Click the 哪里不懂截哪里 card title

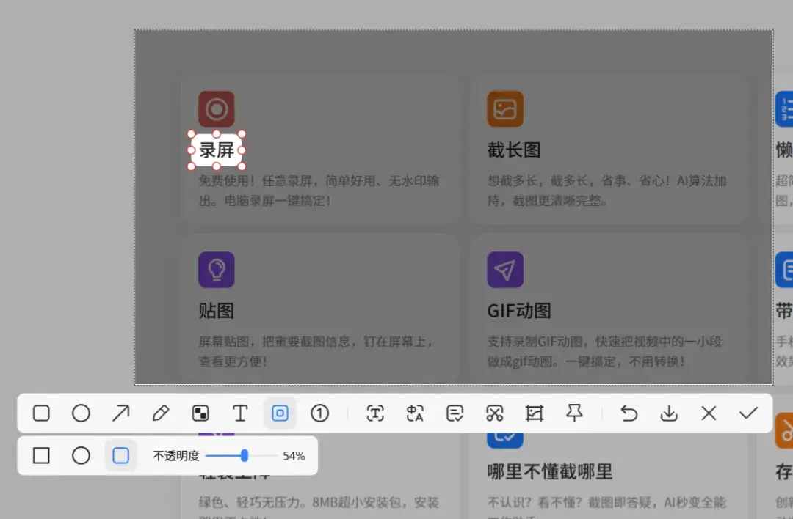point(550,471)
